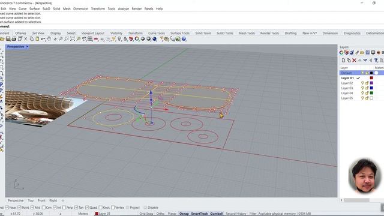
Task: Click the Undo arrow icon
Action: click(43, 38)
